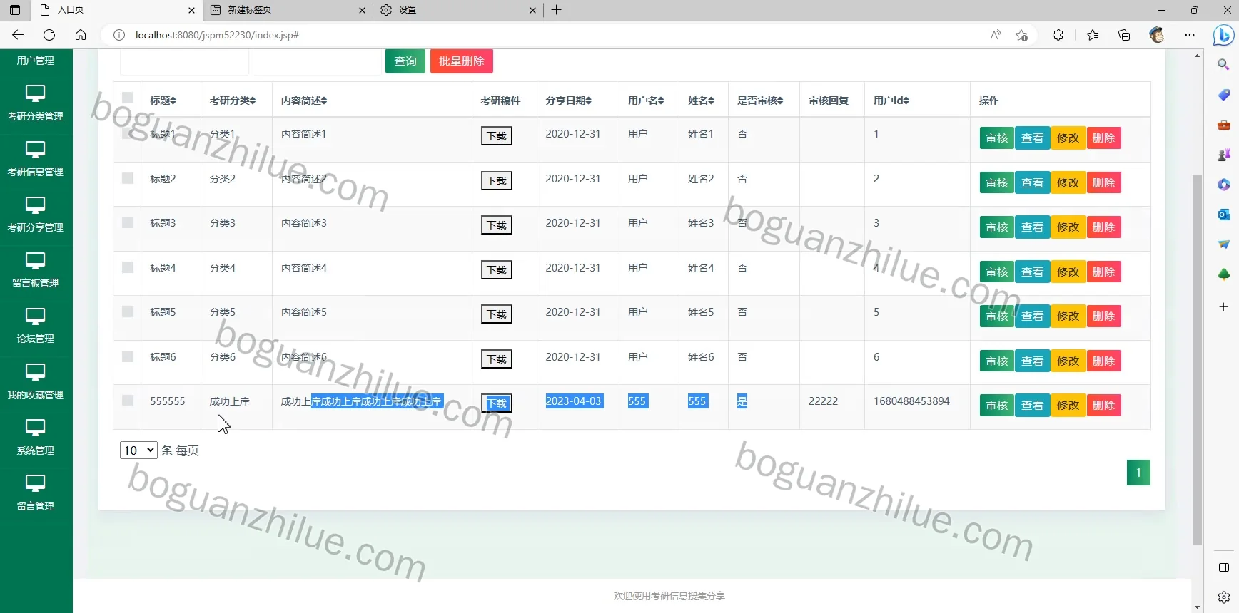Open 考研分享管理 monitor icon in sidebar
The height and width of the screenshot is (613, 1239).
(35, 205)
